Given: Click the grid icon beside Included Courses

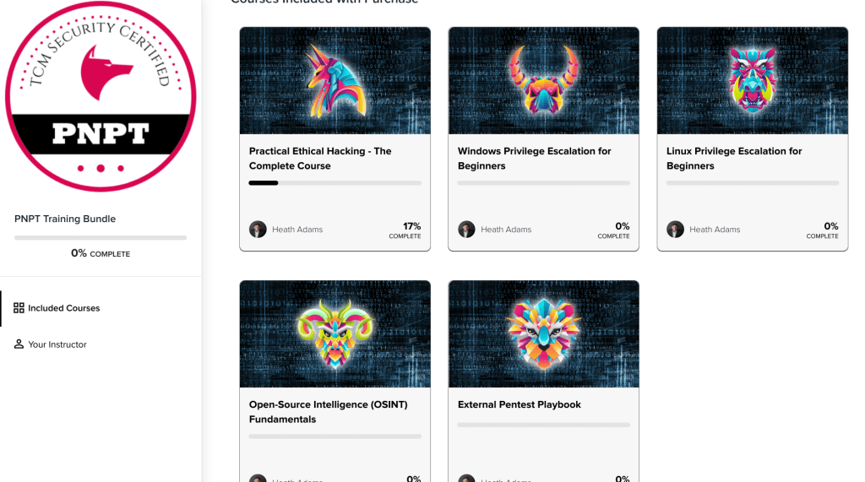Looking at the screenshot, I should point(19,308).
